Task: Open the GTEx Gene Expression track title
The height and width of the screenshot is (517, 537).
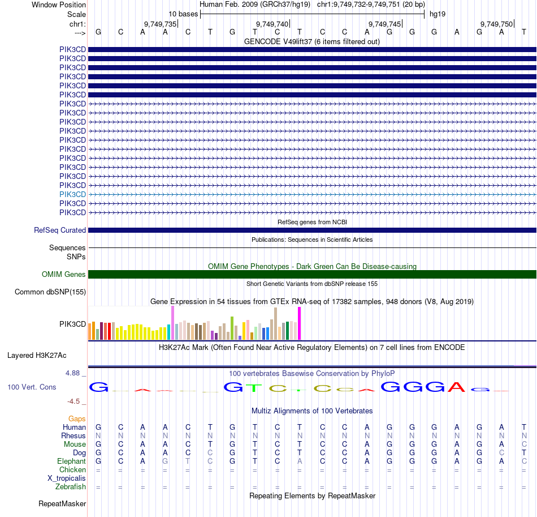Action: click(x=312, y=302)
